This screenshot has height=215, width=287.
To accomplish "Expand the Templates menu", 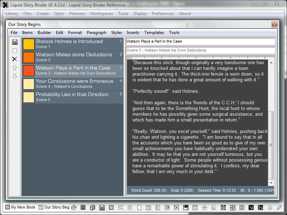I will pyautogui.click(x=154, y=33).
